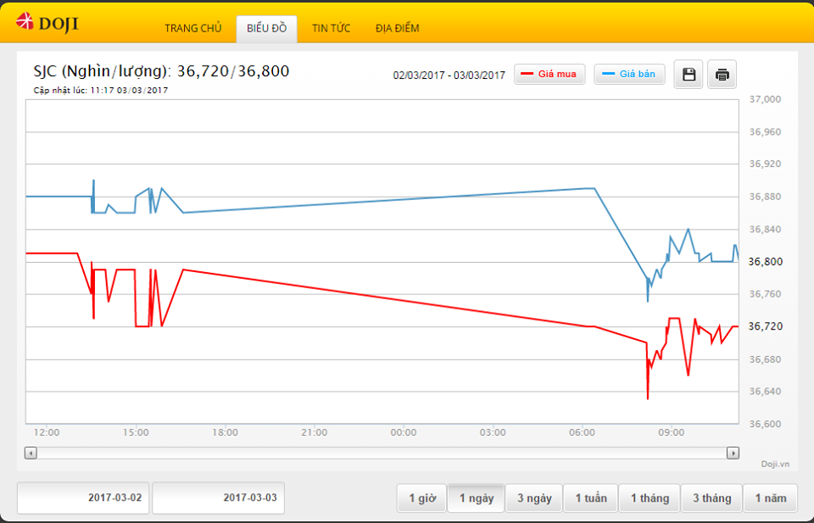This screenshot has width=814, height=523.
Task: Click the 36,720 y-axis label
Action: point(765,326)
